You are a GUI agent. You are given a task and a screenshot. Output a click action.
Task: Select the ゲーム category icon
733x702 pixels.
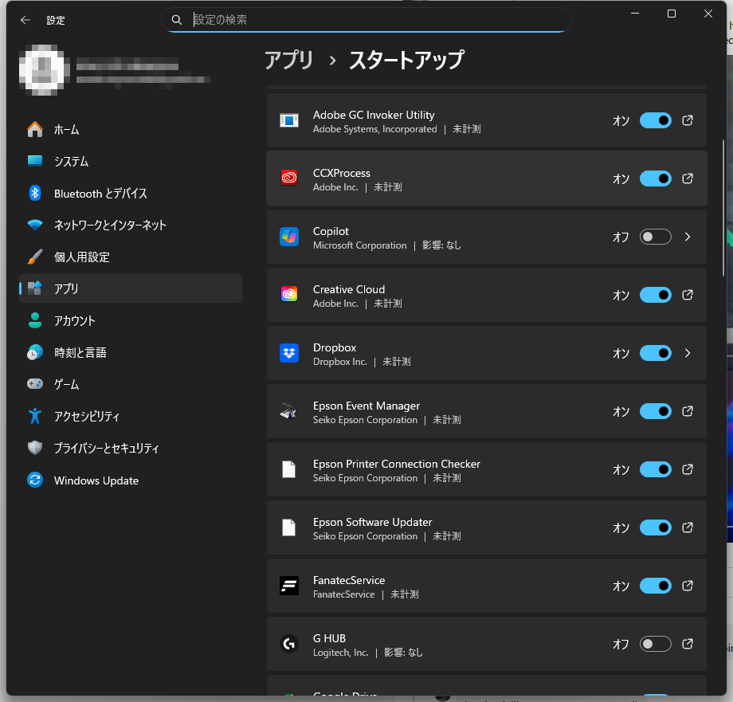(34, 384)
